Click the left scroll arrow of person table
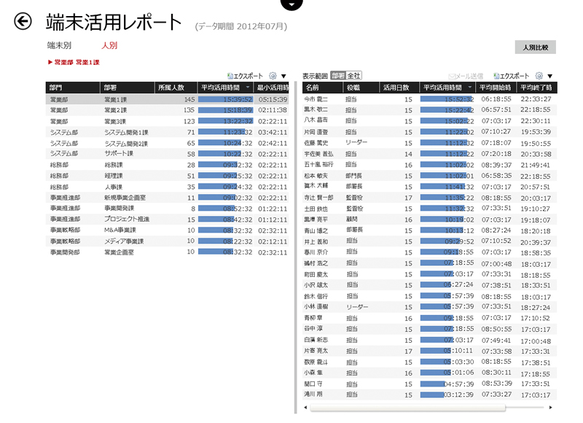This screenshot has height=423, width=583. click(x=305, y=408)
